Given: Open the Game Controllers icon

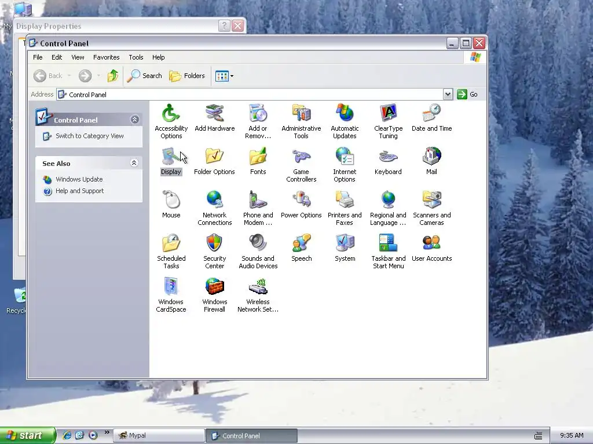Looking at the screenshot, I should [301, 156].
